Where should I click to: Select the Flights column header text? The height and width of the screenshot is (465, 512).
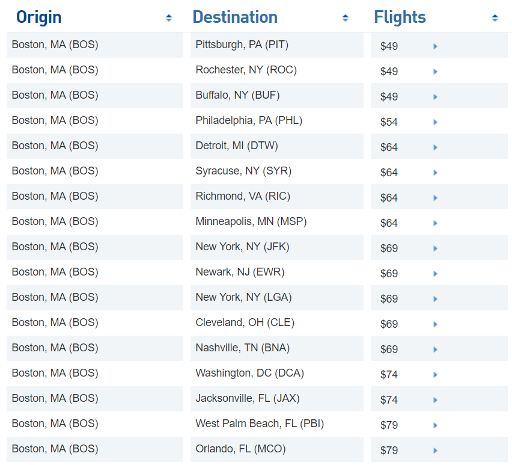click(x=400, y=17)
